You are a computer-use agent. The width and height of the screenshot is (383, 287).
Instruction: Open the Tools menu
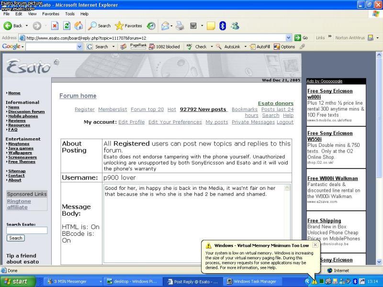pos(69,14)
